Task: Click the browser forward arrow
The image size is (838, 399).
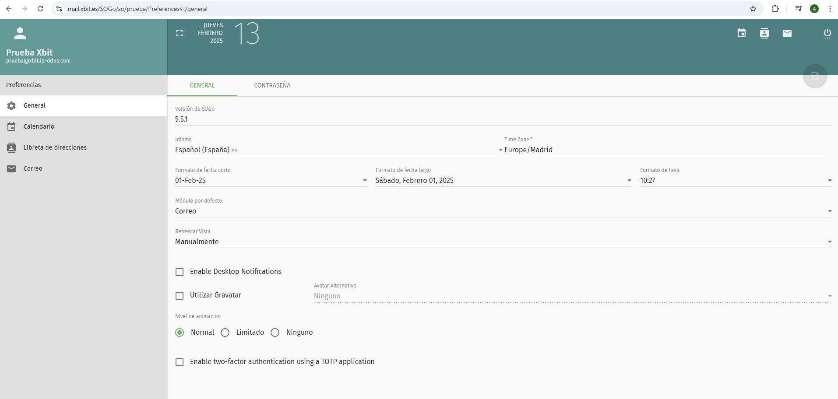Action: [25, 9]
